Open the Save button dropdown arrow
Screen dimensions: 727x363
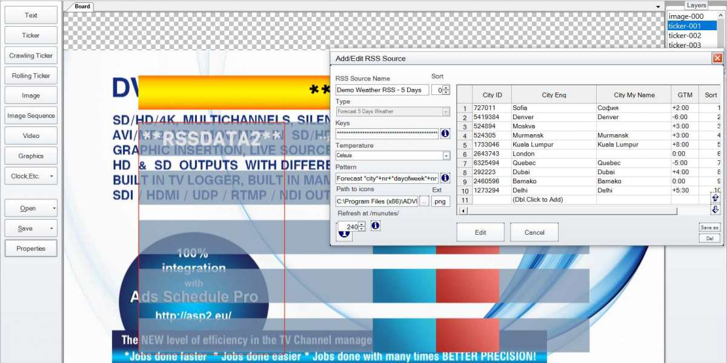(54, 229)
